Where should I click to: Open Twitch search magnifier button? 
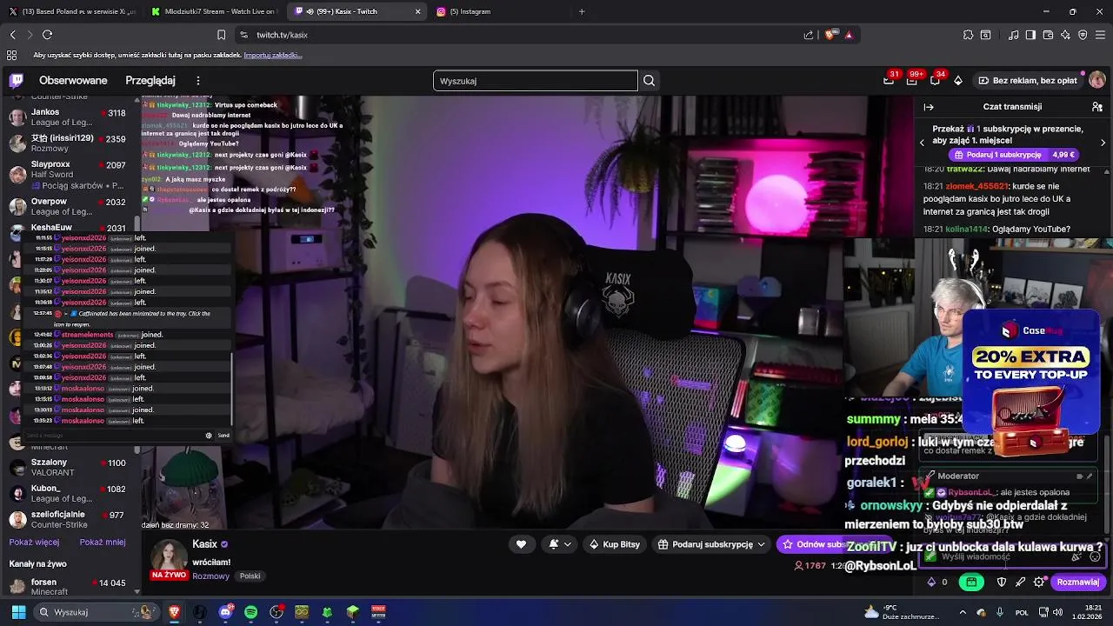tap(649, 81)
